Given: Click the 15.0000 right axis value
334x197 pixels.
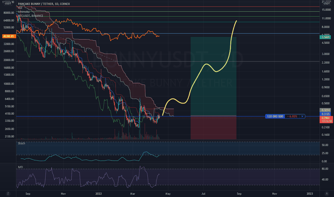Looking at the screenshot, I should point(326,10).
